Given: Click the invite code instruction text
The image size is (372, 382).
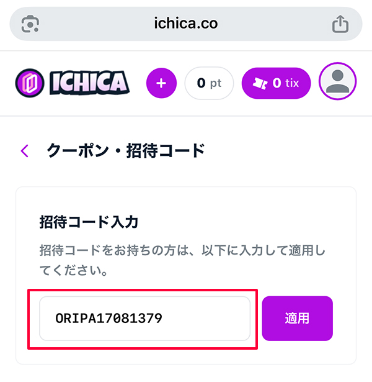Looking at the screenshot, I should [x=181, y=261].
